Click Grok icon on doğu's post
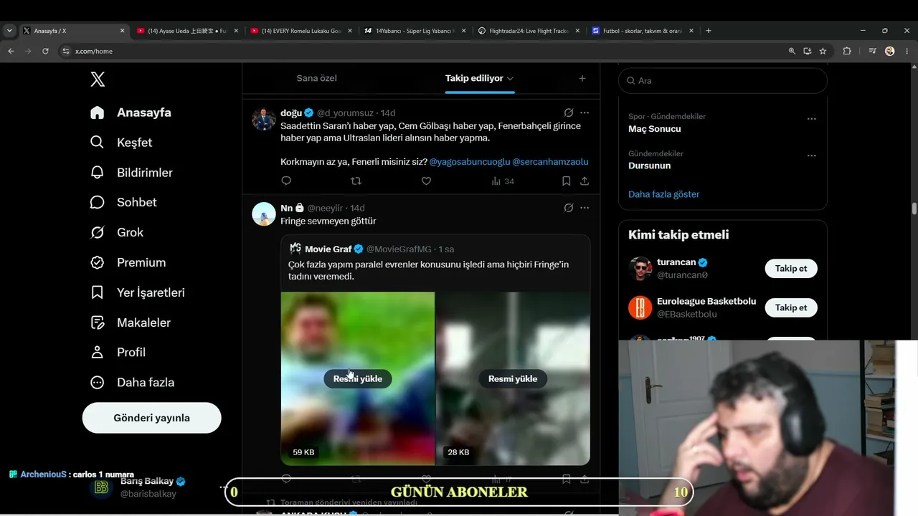The width and height of the screenshot is (918, 516). click(x=569, y=113)
